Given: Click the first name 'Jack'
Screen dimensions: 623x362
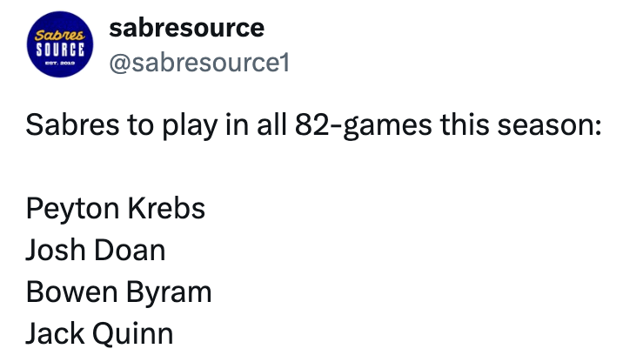Looking at the screenshot, I should pos(54,333).
